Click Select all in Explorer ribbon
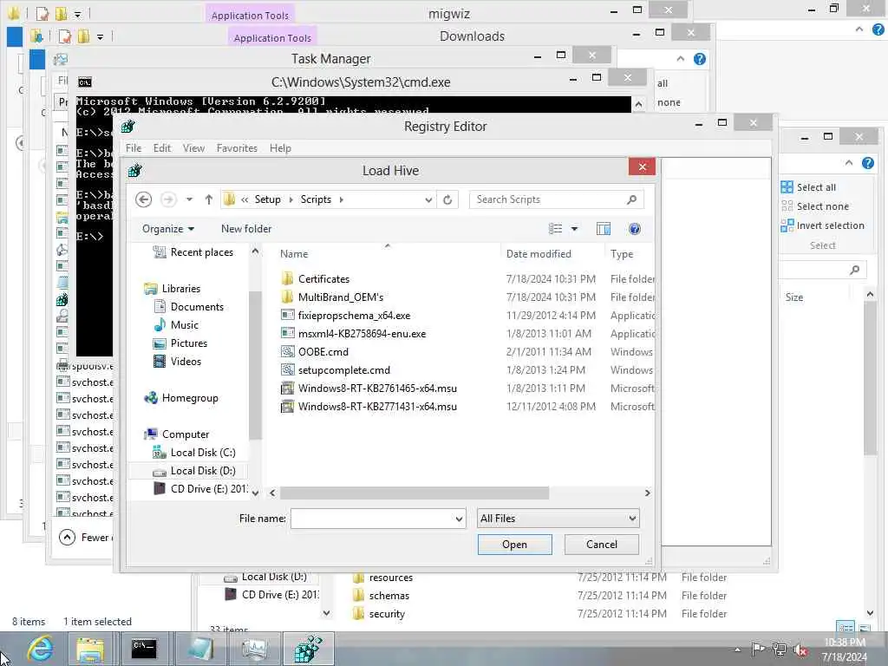This screenshot has width=888, height=666. (x=808, y=187)
